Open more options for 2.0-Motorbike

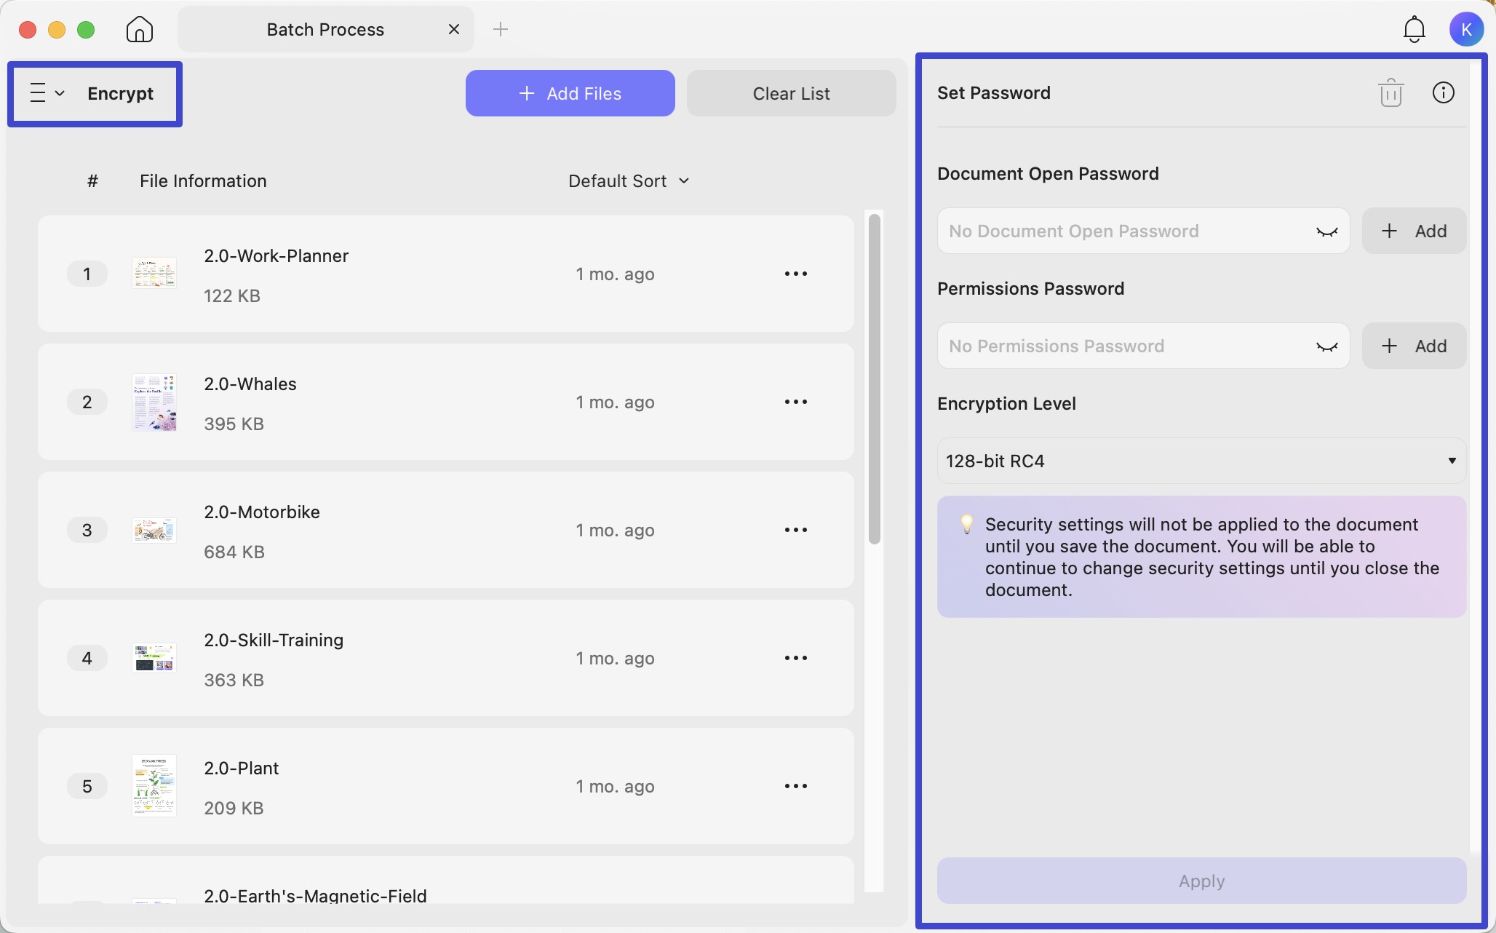tap(795, 530)
